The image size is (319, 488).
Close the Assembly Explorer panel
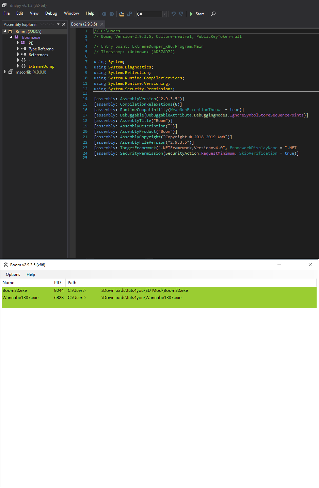coord(64,24)
